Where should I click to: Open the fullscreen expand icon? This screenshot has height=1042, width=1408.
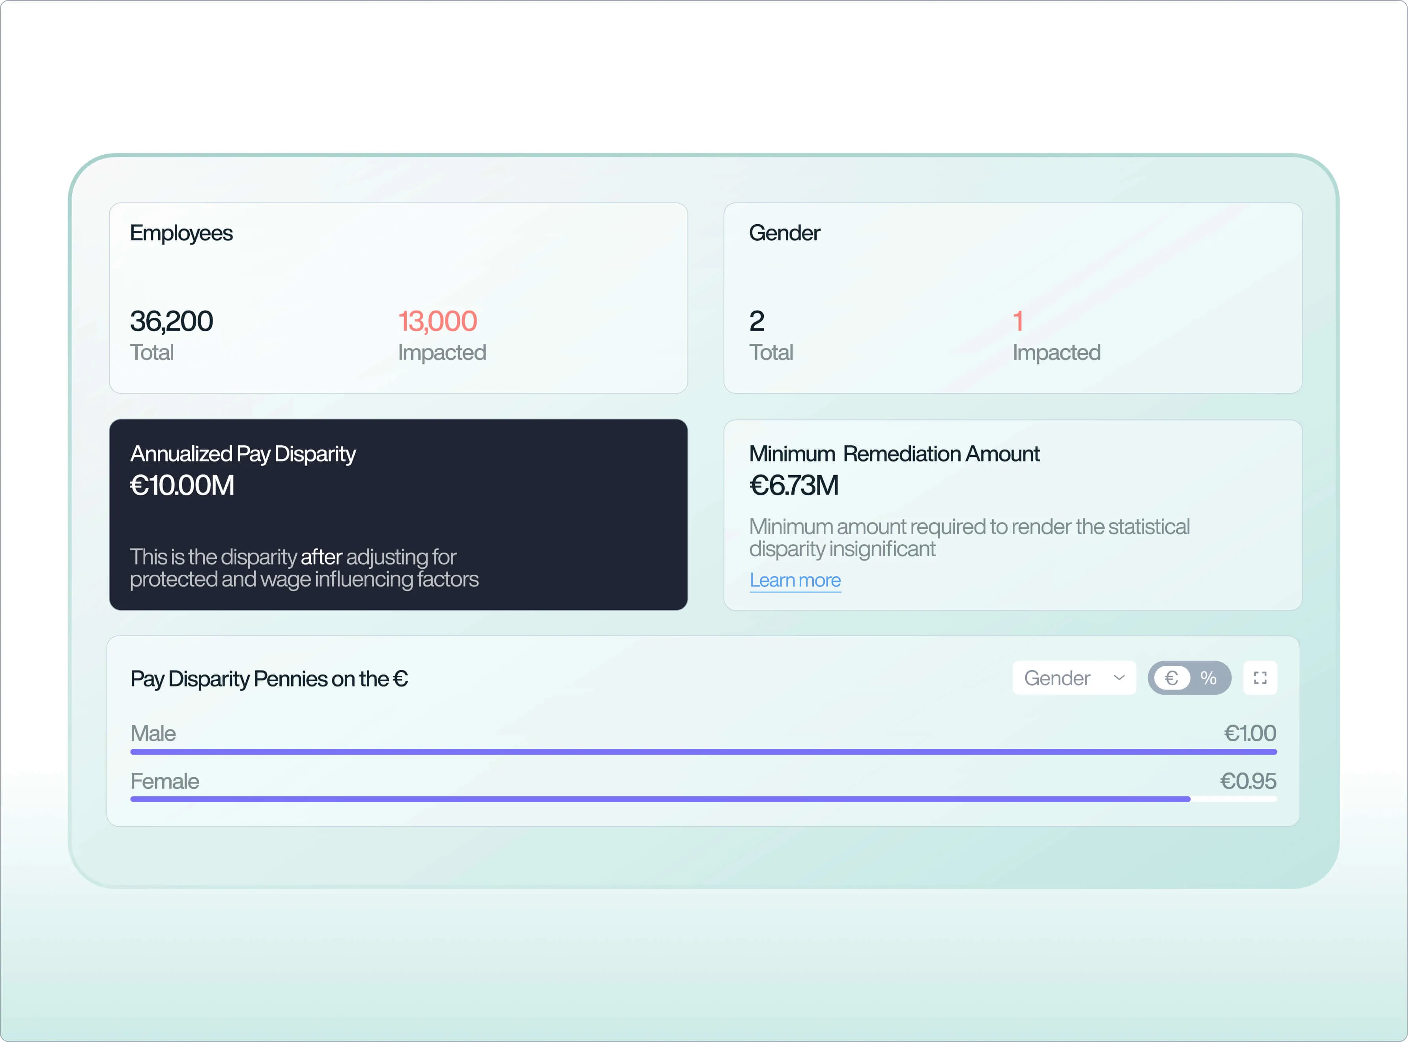pos(1260,678)
